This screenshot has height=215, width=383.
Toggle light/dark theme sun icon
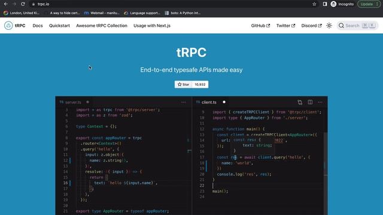pos(329,26)
